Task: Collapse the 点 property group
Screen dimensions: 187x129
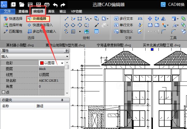Action: 3,92
